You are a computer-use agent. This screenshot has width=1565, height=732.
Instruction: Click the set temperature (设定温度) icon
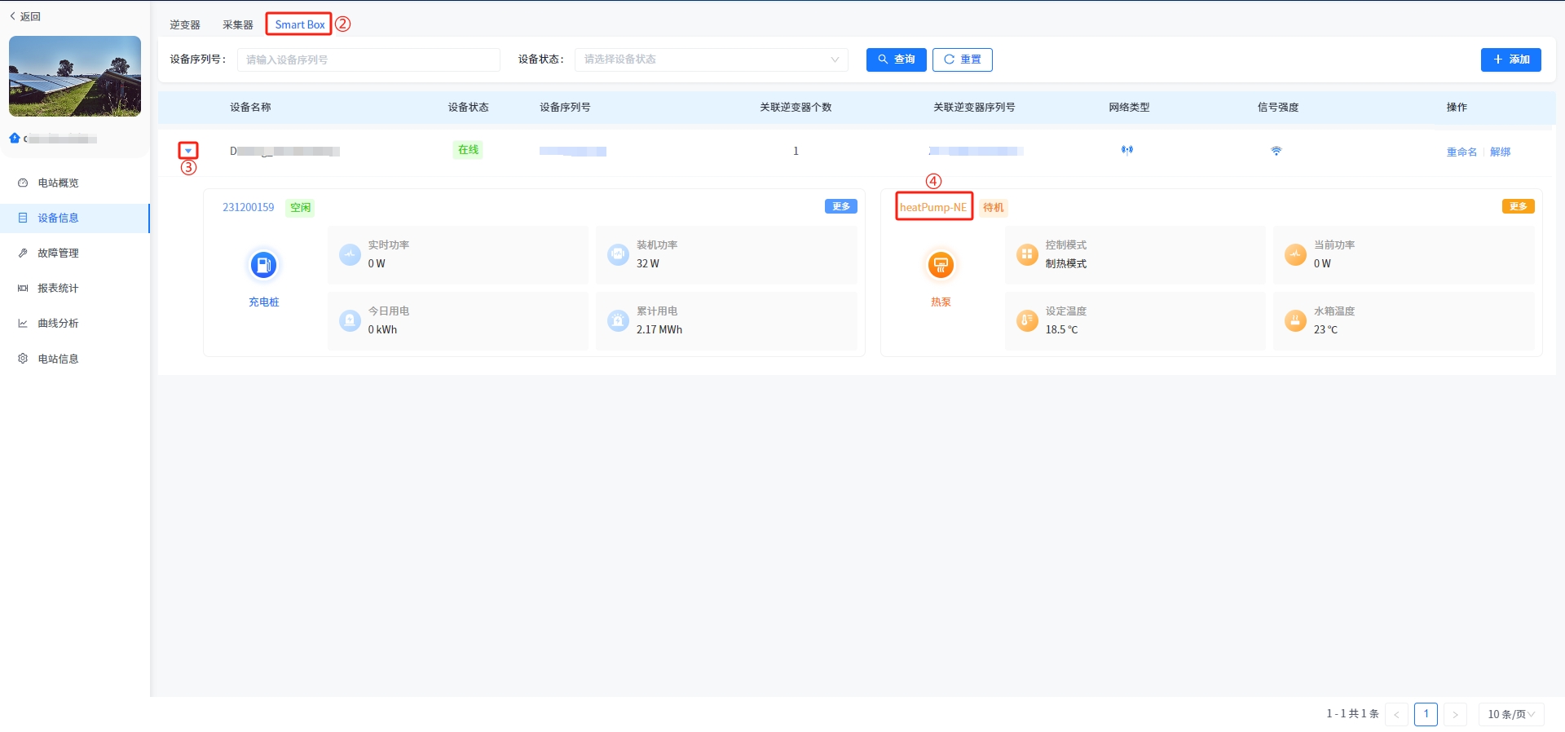click(1027, 320)
